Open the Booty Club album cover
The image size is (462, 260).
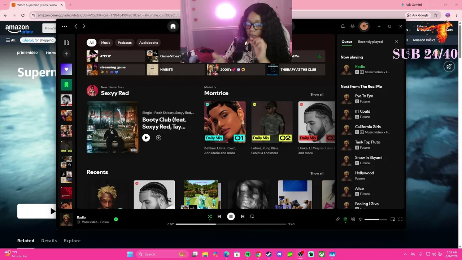[112, 127]
